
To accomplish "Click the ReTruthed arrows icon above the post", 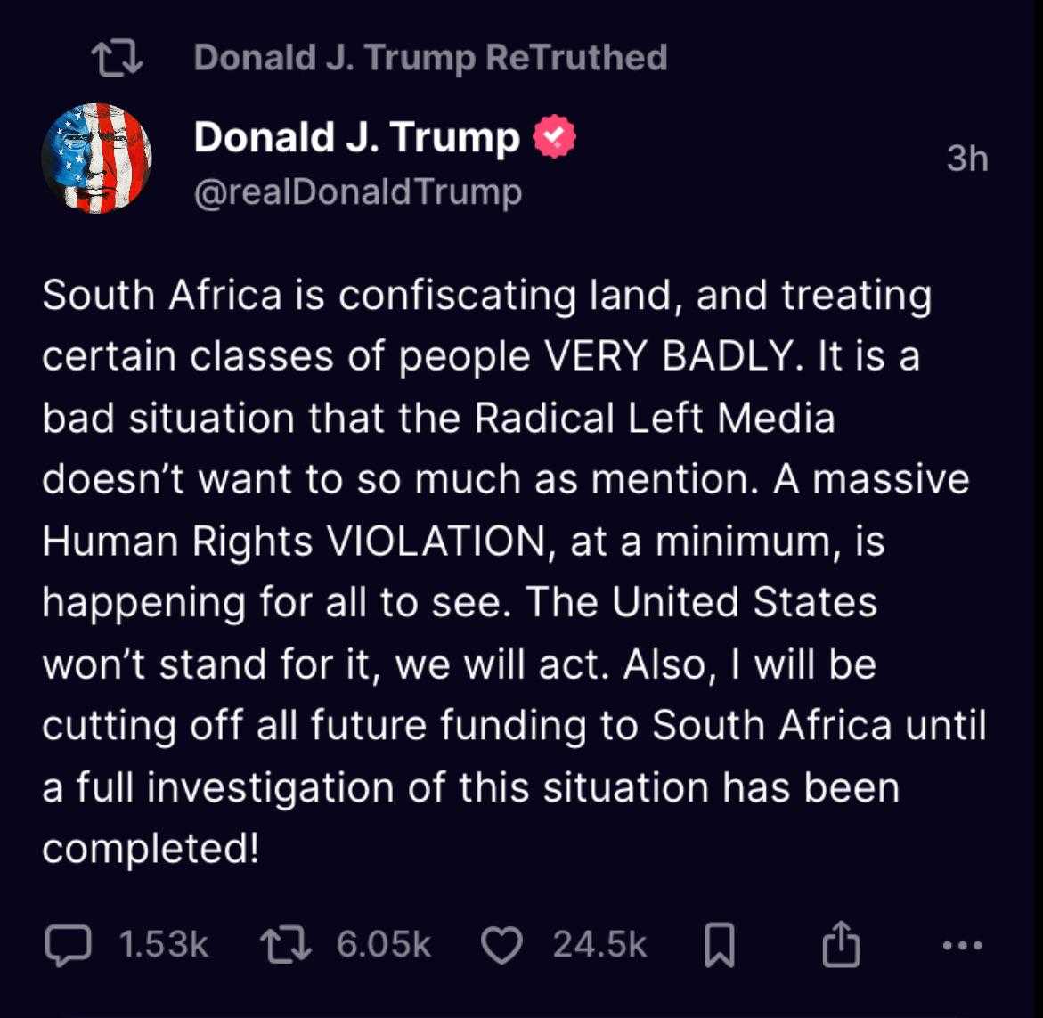I will [118, 58].
